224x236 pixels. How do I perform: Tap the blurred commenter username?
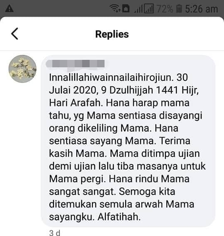tap(75, 64)
